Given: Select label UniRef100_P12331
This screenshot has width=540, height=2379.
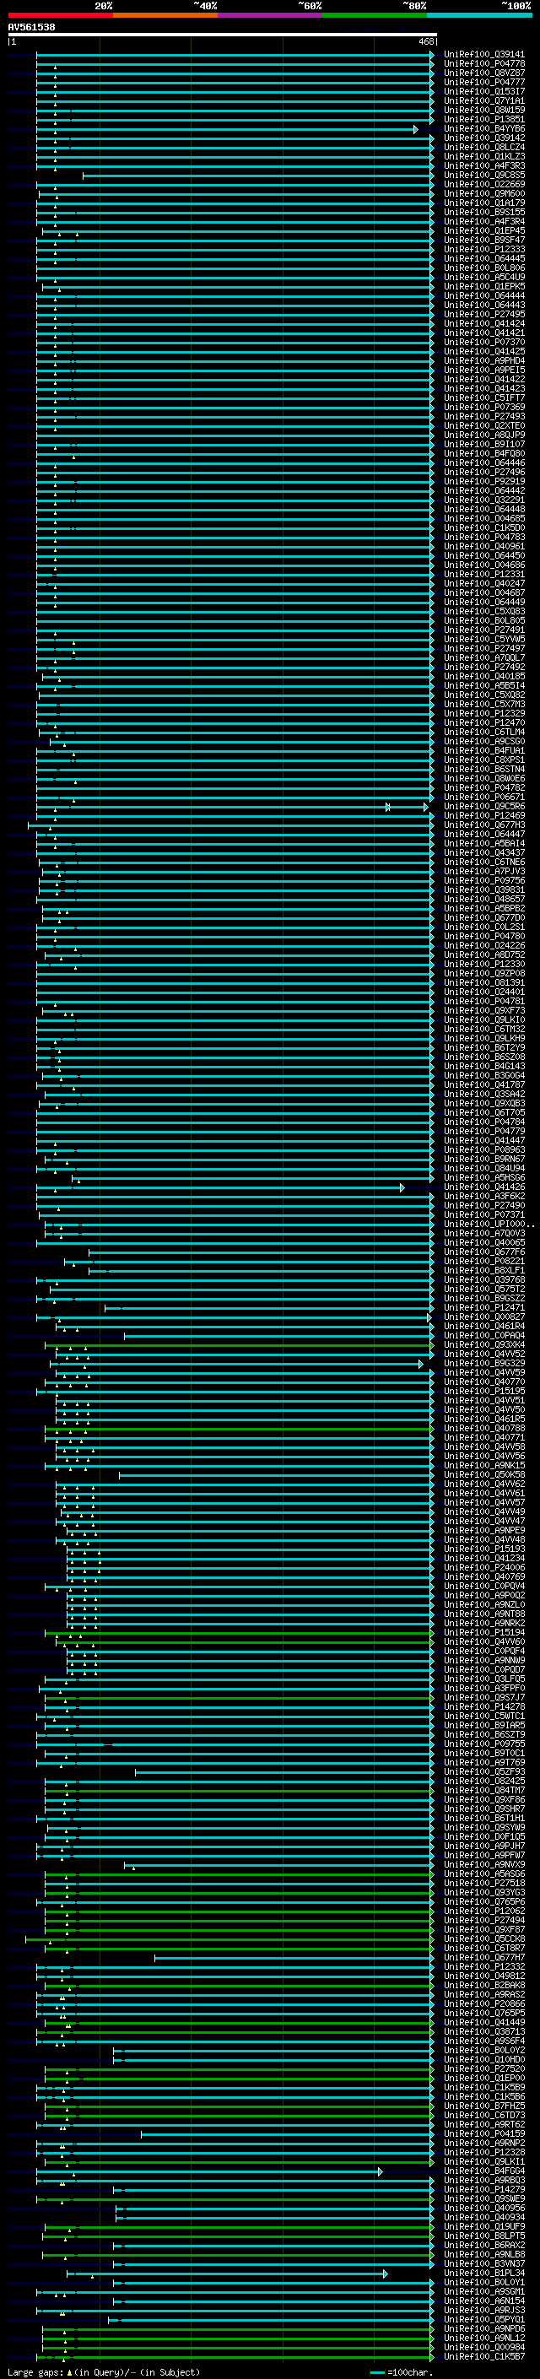Looking at the screenshot, I should point(484,575).
